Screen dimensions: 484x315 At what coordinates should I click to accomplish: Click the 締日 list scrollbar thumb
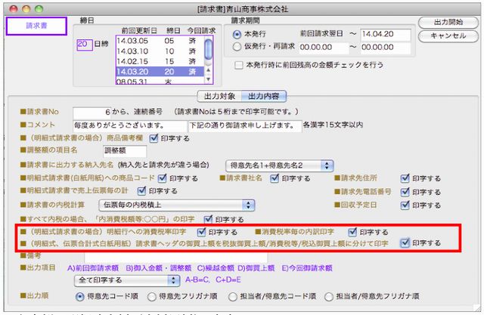(x=209, y=48)
